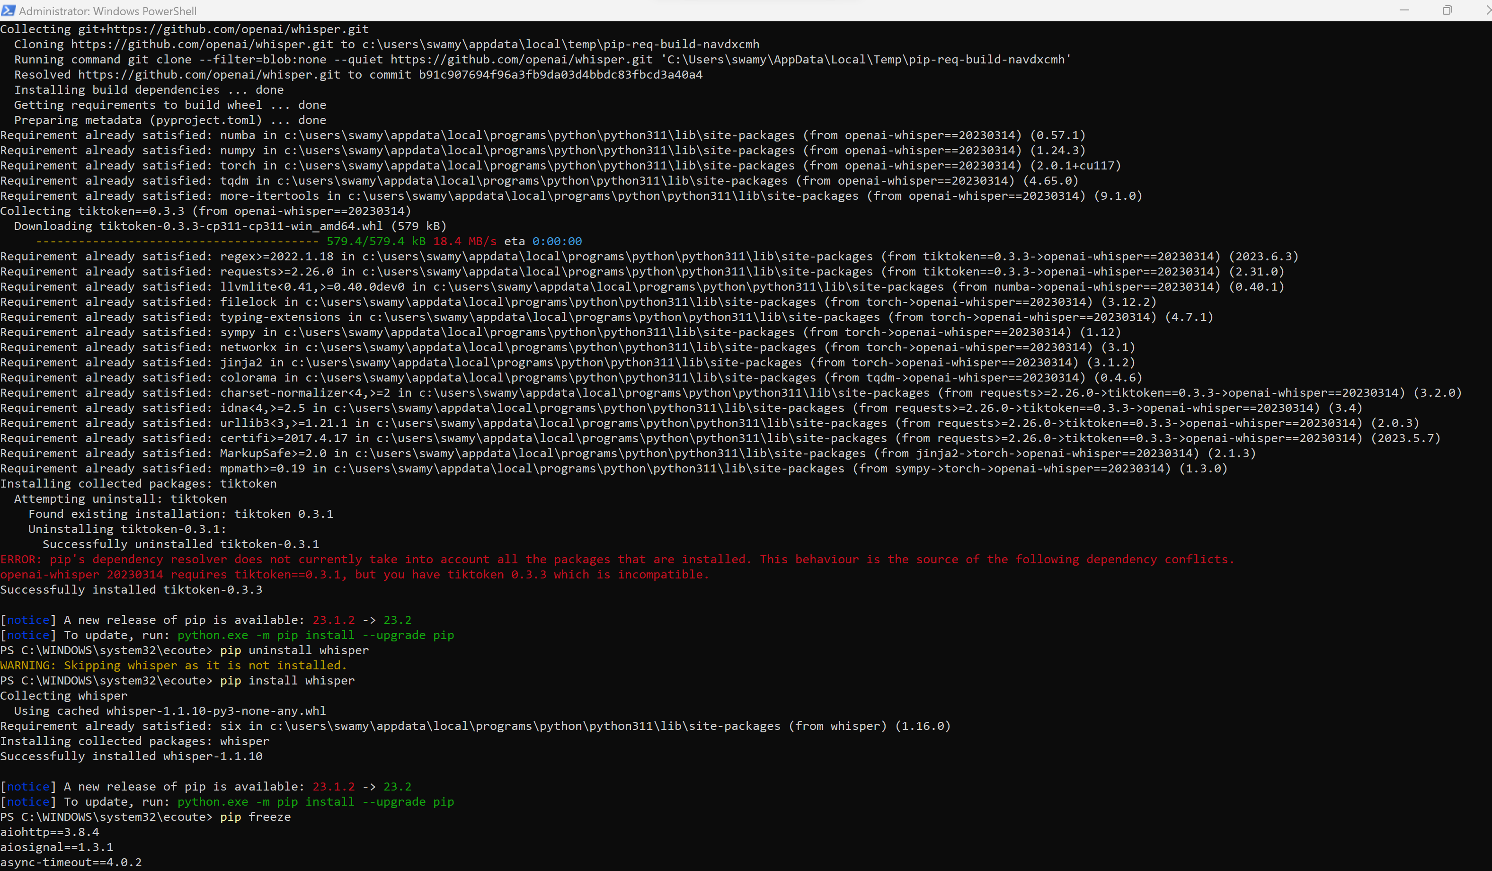Click the pip install whisper command
The width and height of the screenshot is (1492, 871).
click(287, 680)
